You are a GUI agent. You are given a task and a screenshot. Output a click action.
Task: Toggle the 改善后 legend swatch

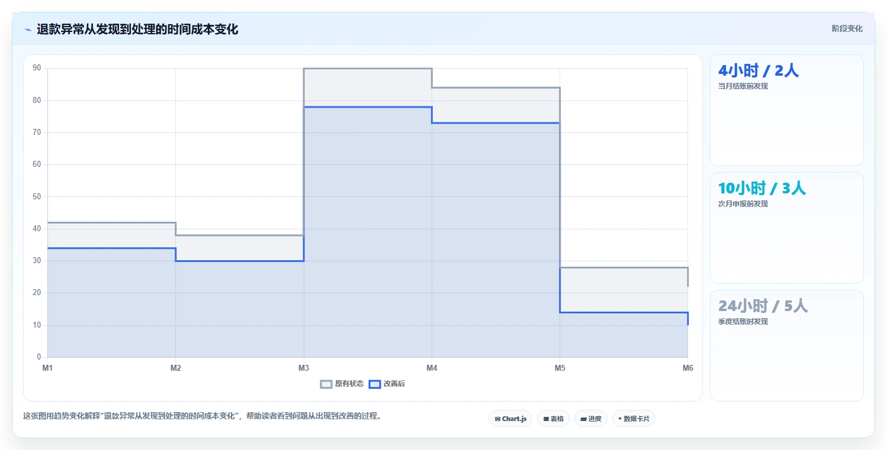click(x=375, y=384)
